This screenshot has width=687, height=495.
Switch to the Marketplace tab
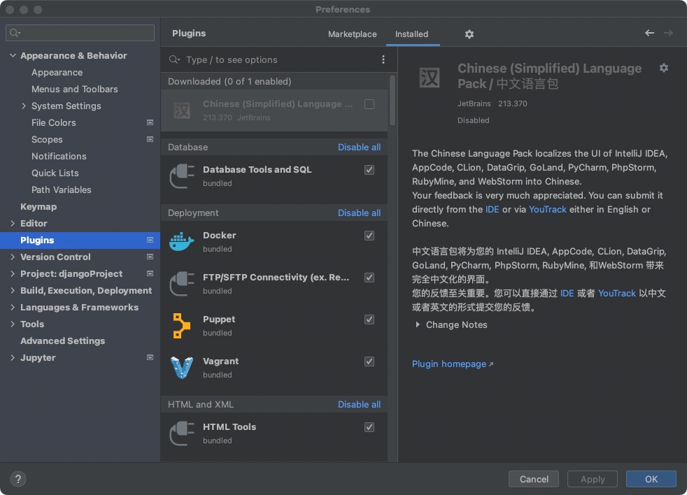(353, 34)
